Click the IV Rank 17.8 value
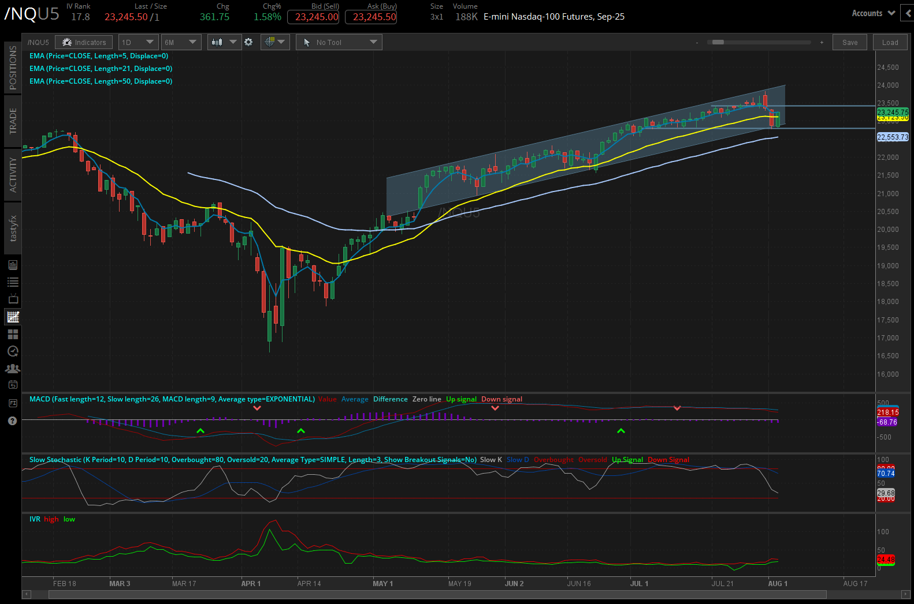914x604 pixels. click(x=80, y=17)
